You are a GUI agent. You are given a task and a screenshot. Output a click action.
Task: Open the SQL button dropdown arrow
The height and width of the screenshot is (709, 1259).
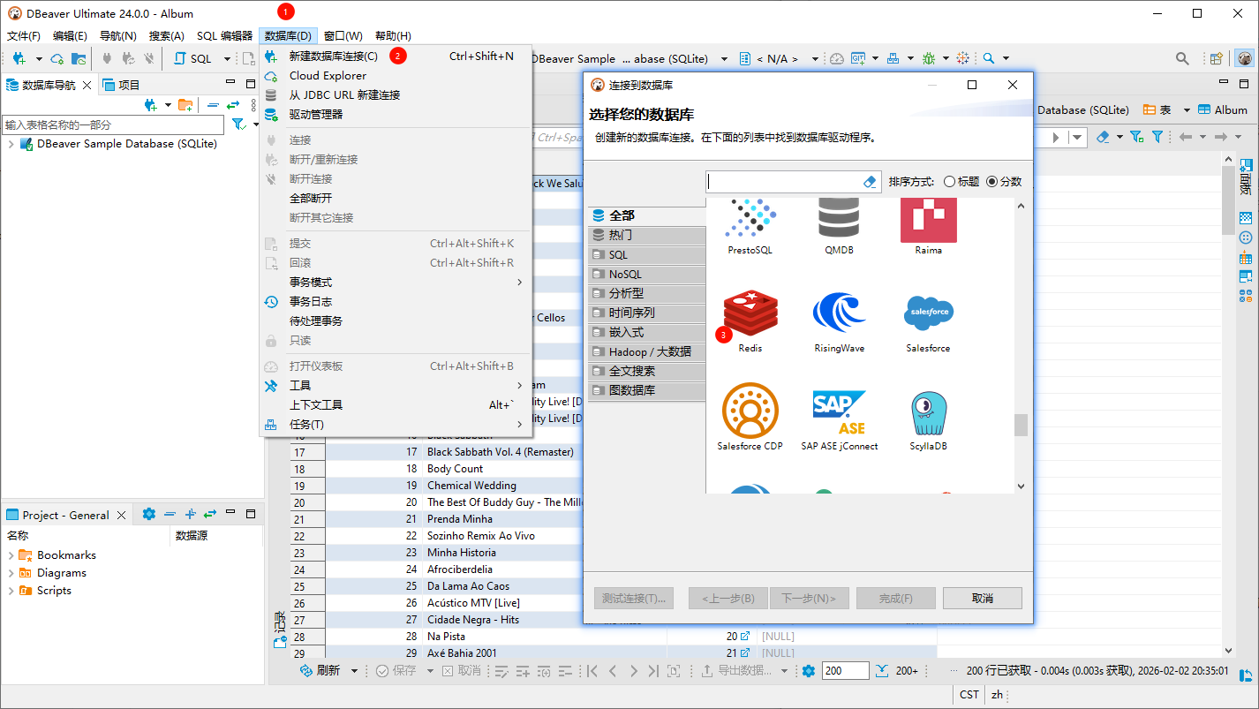(227, 59)
